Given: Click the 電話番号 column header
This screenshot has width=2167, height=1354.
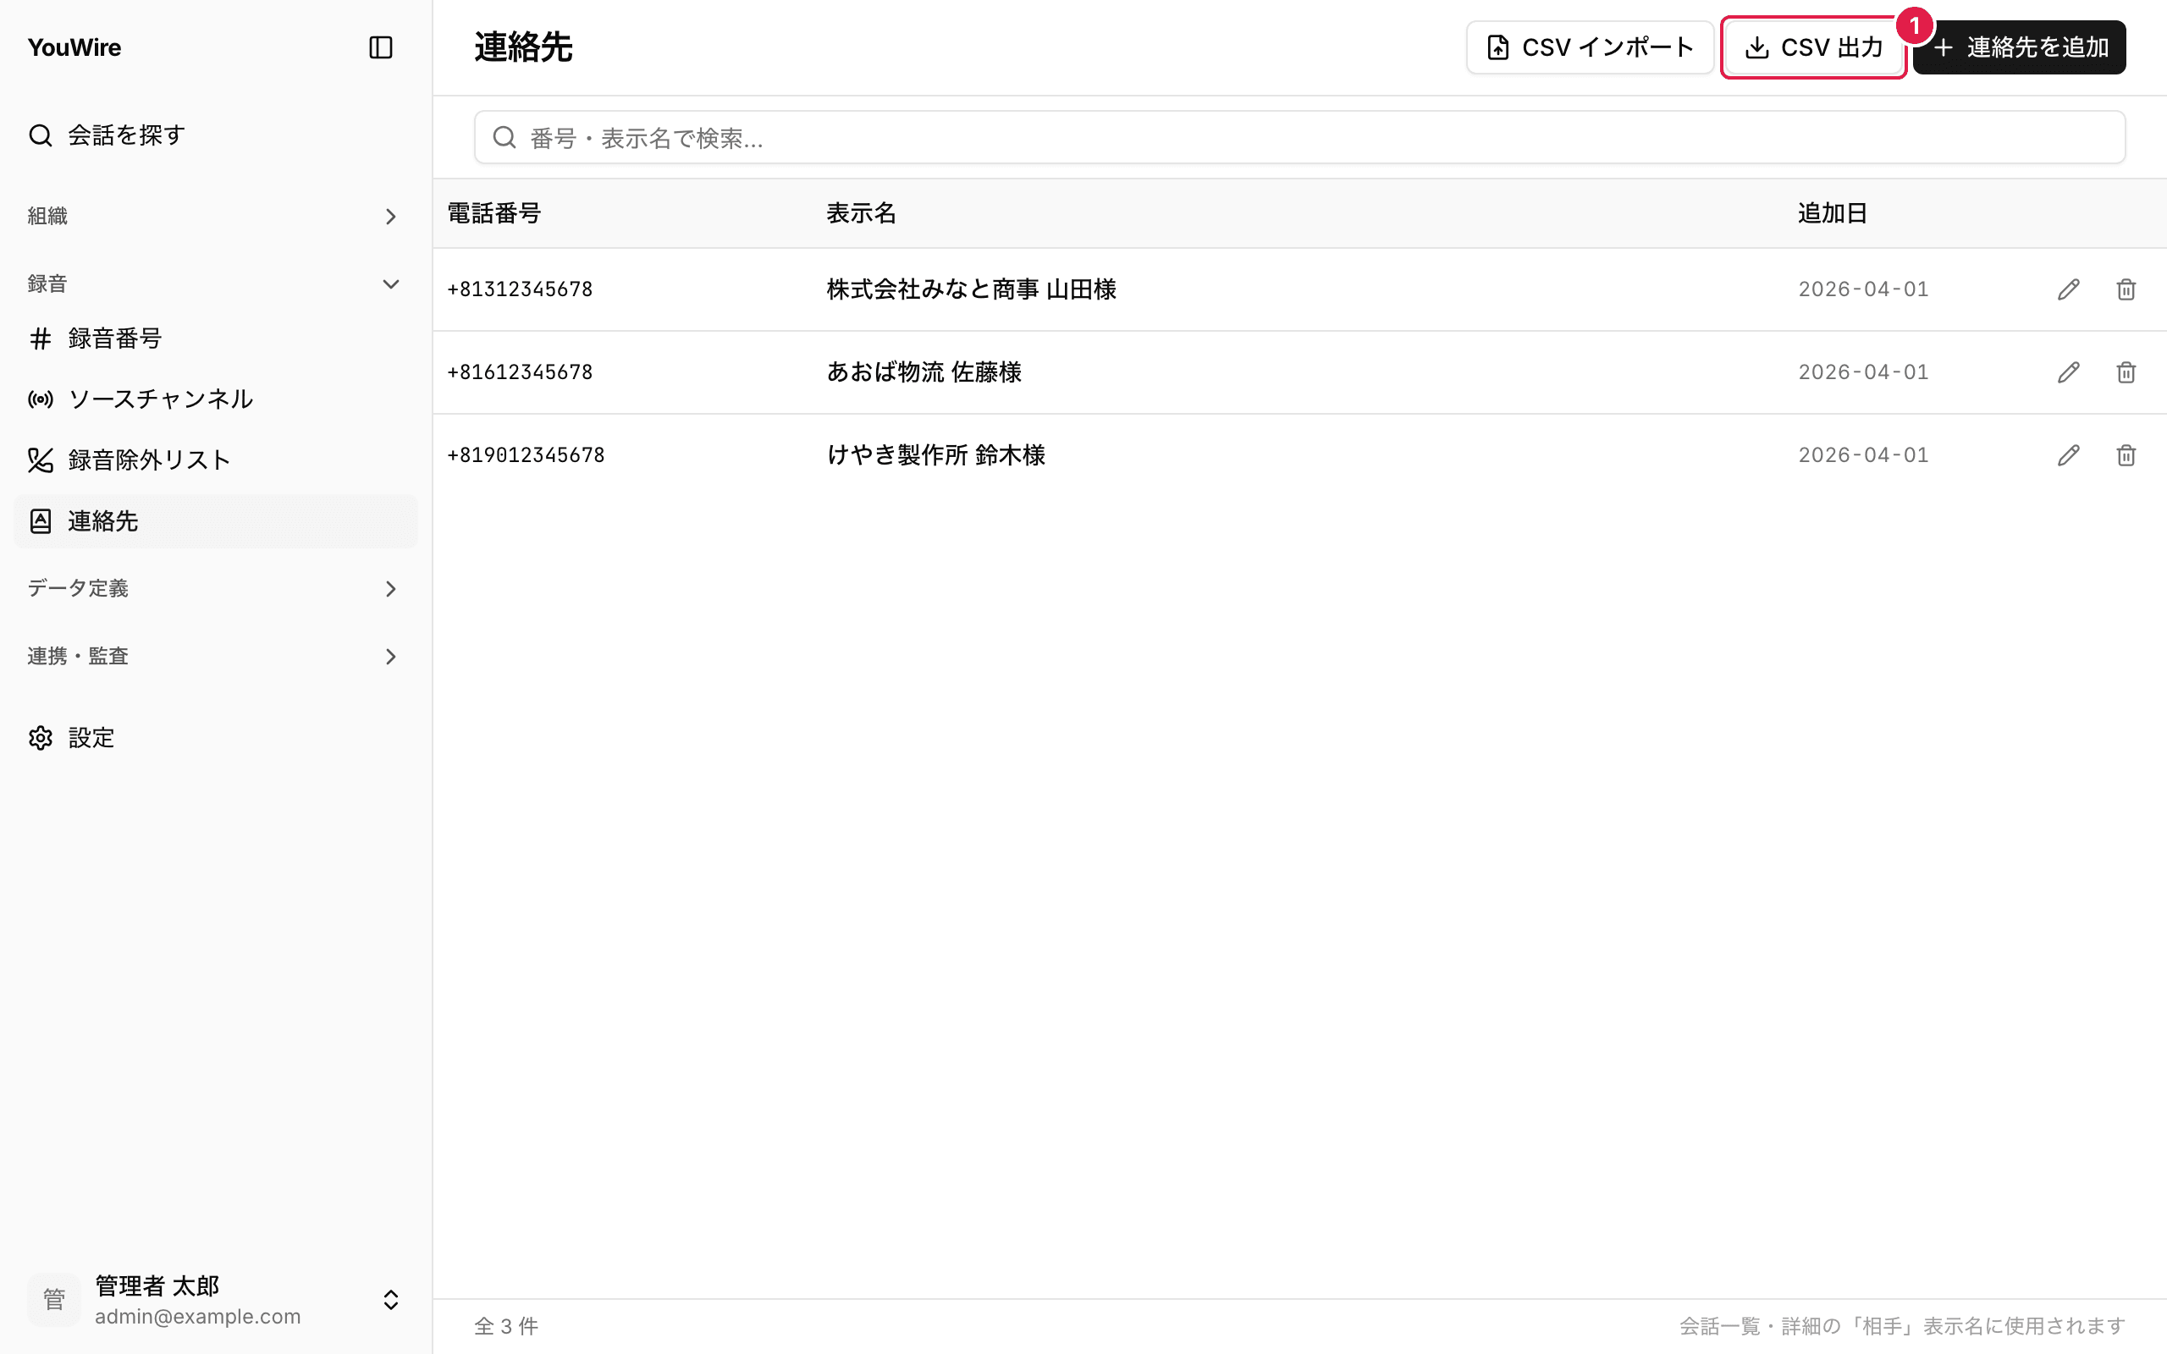Looking at the screenshot, I should pos(494,213).
